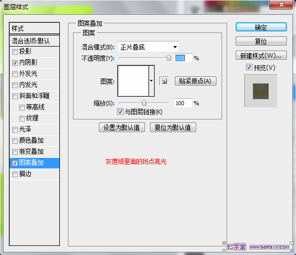Click the create new preset from pattern icon
Screen dimensions: 296x255
tap(164, 81)
